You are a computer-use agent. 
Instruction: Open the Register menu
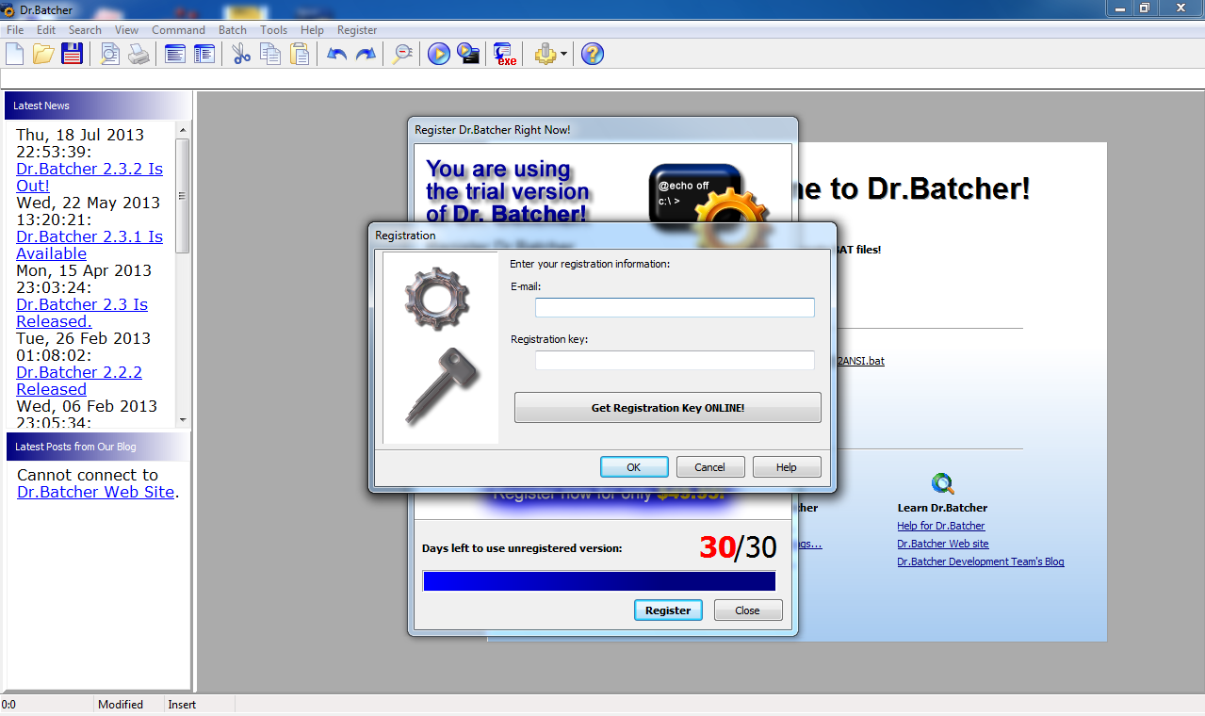tap(357, 30)
